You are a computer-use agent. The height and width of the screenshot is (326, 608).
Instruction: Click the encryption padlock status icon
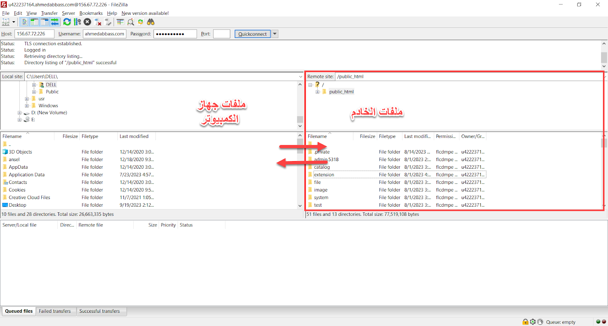click(525, 322)
